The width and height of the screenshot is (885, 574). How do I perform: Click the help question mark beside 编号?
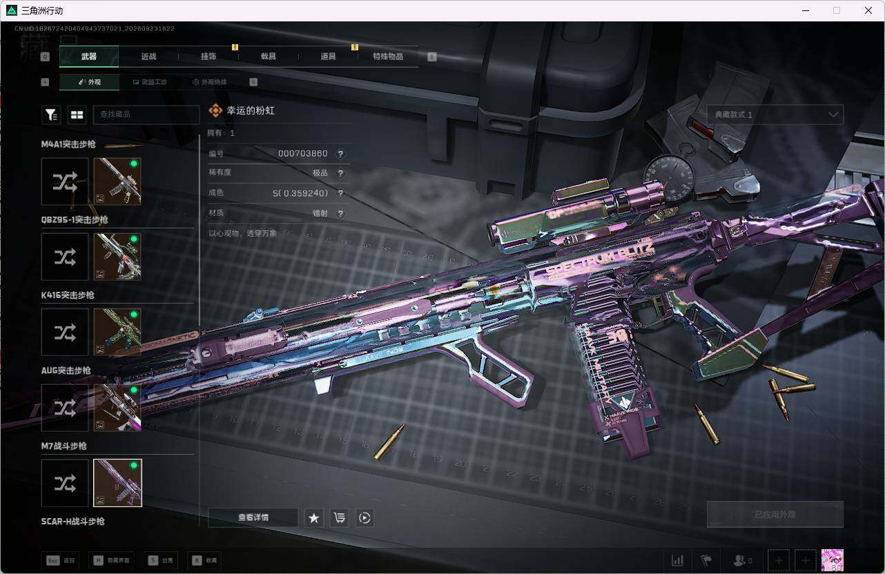[340, 154]
